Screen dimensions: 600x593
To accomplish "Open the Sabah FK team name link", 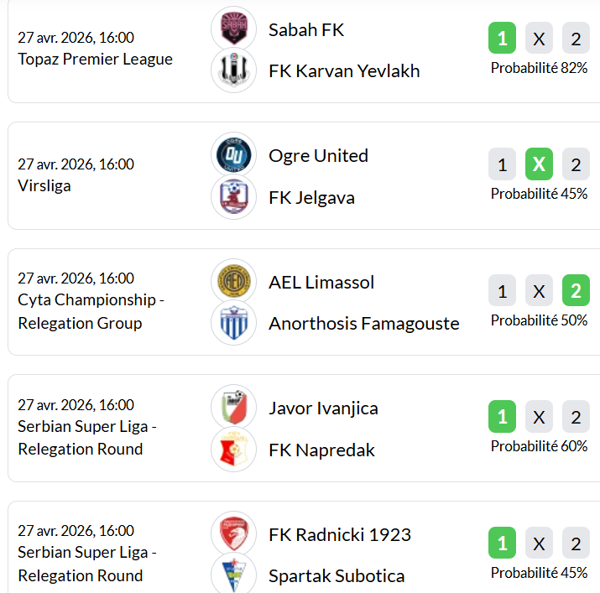I will click(306, 30).
